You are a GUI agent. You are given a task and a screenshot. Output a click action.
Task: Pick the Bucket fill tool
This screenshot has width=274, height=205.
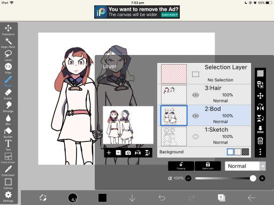coord(8,132)
